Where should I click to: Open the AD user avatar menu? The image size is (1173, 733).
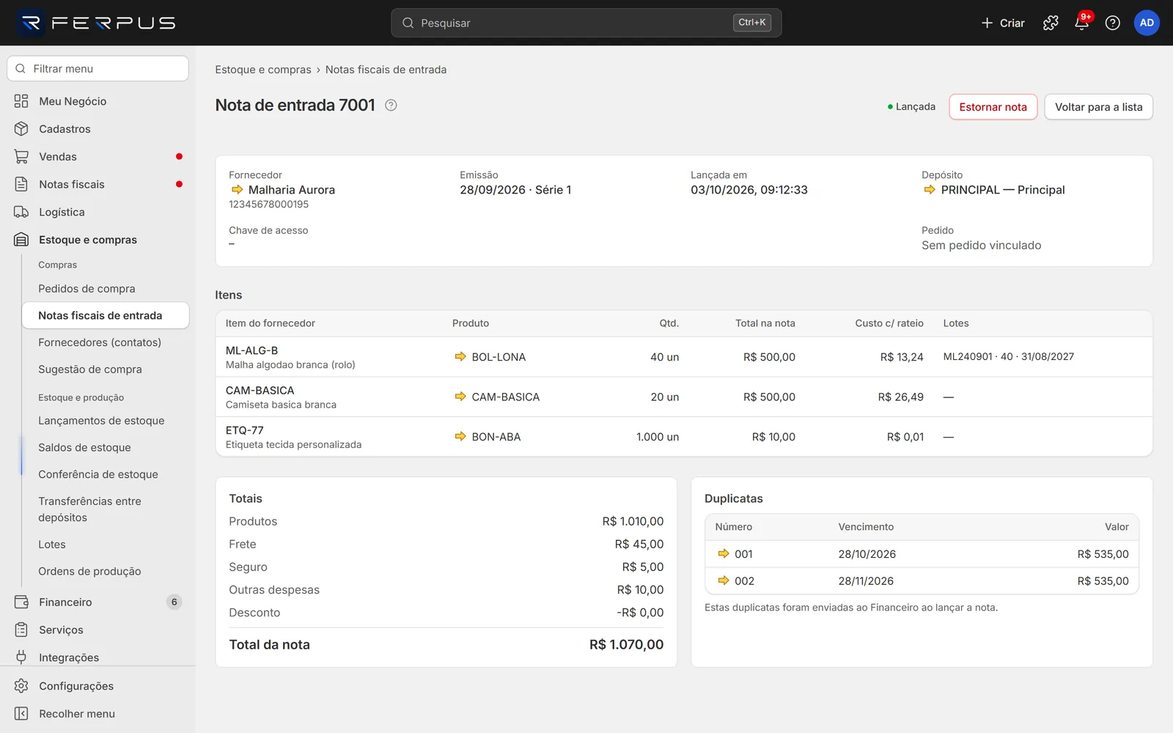pyautogui.click(x=1147, y=23)
